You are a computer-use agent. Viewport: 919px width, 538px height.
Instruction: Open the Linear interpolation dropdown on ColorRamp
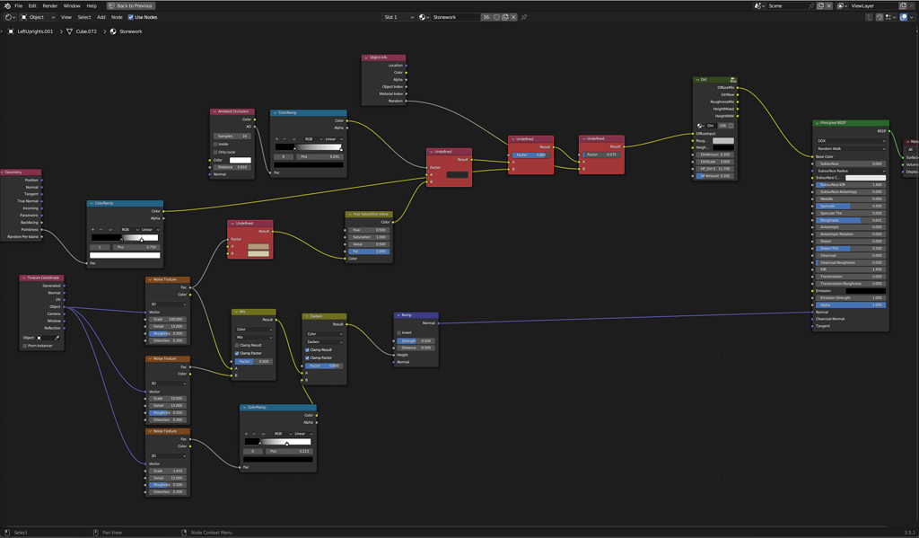point(334,139)
